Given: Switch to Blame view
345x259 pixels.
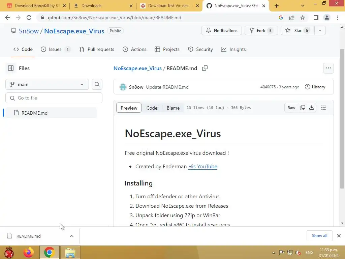Looking at the screenshot, I should click(173, 108).
